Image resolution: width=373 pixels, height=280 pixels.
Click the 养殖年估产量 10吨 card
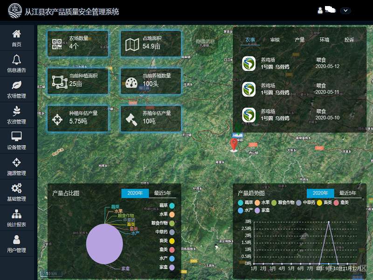tap(151, 119)
